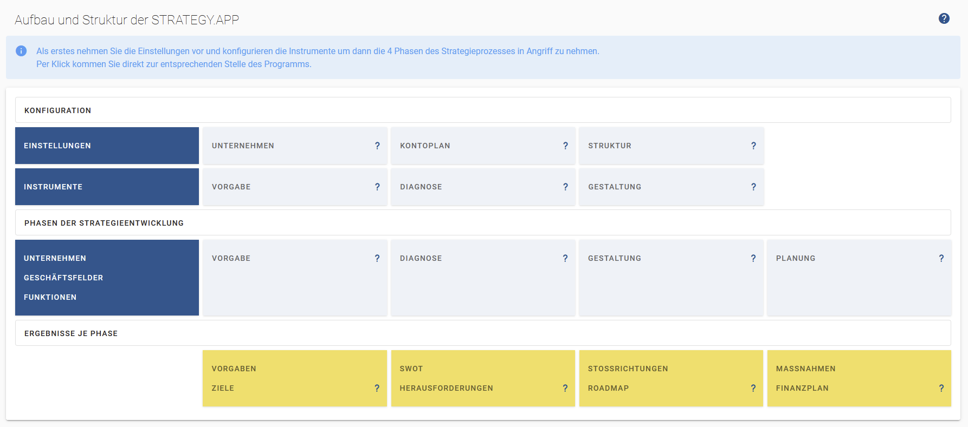This screenshot has height=427, width=968.
Task: Select Roadmap result link
Action: tap(608, 388)
